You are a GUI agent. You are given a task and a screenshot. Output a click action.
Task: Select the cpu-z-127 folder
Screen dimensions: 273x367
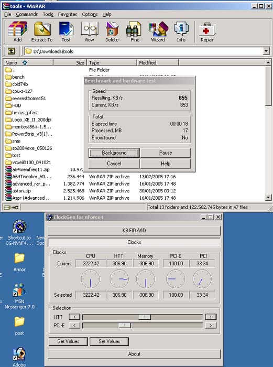19,91
